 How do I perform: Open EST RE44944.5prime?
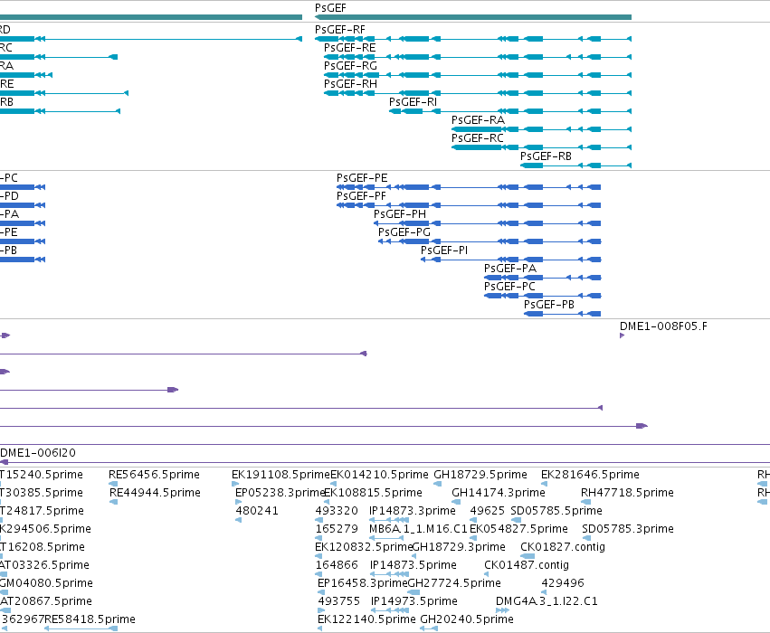pyautogui.click(x=155, y=493)
